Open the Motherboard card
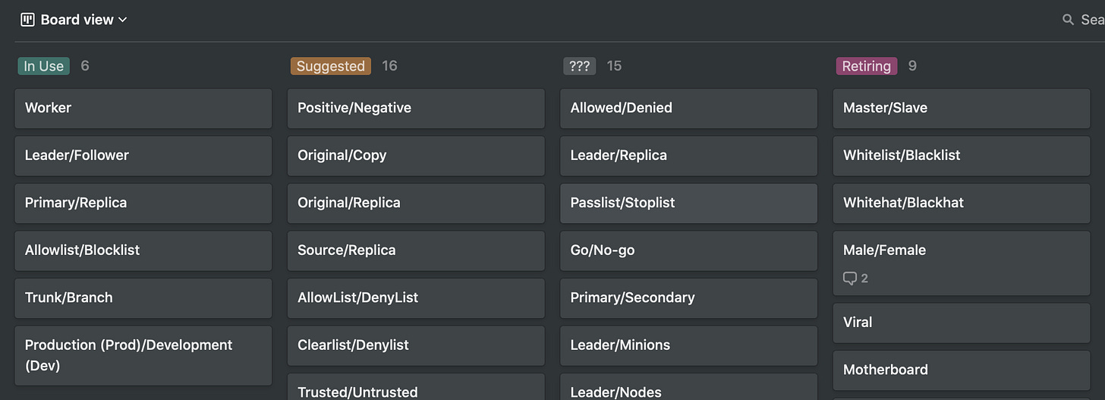This screenshot has width=1105, height=400. pos(962,370)
